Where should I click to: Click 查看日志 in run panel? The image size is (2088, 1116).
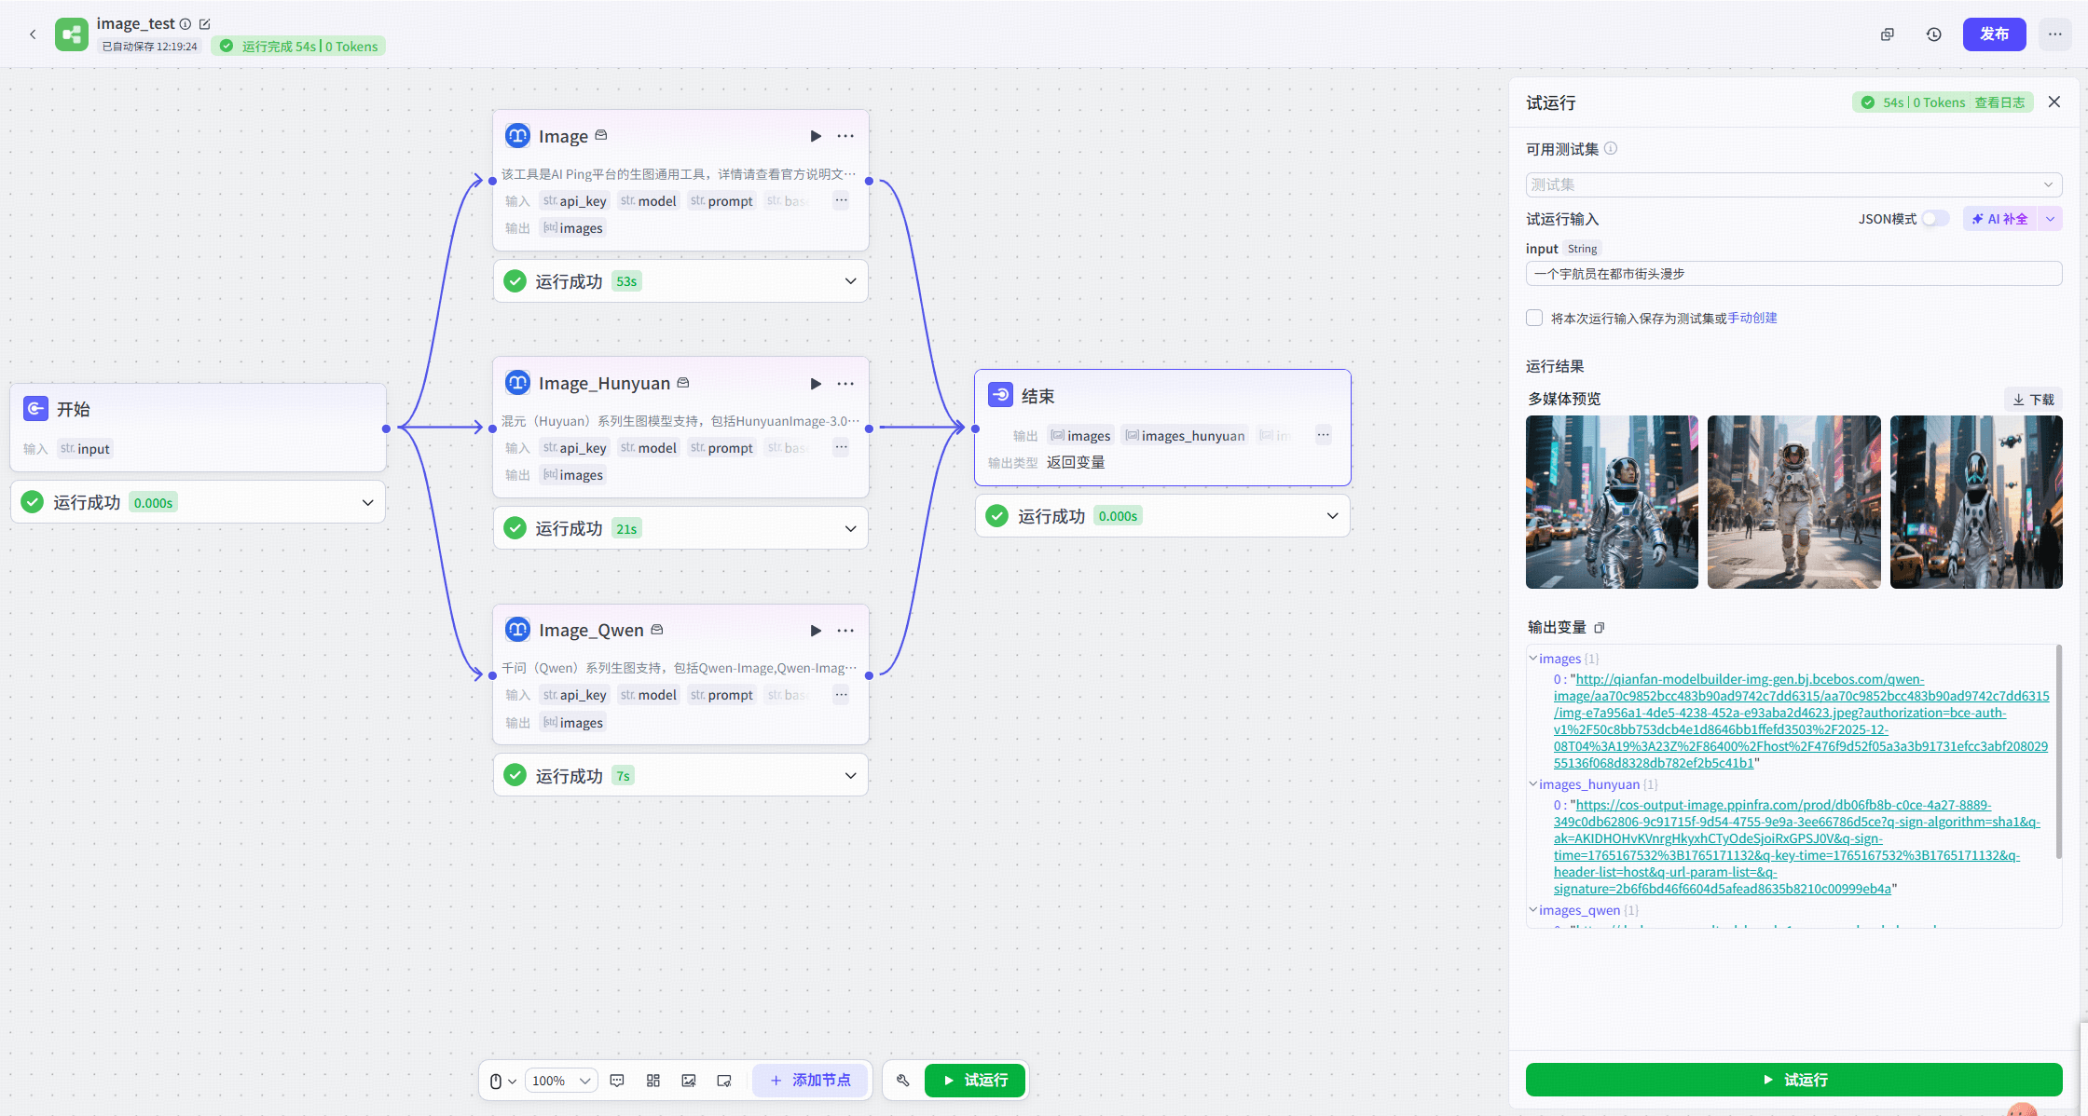pyautogui.click(x=1999, y=102)
